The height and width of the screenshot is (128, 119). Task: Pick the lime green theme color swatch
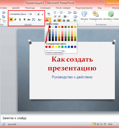pyautogui.click(x=75, y=27)
